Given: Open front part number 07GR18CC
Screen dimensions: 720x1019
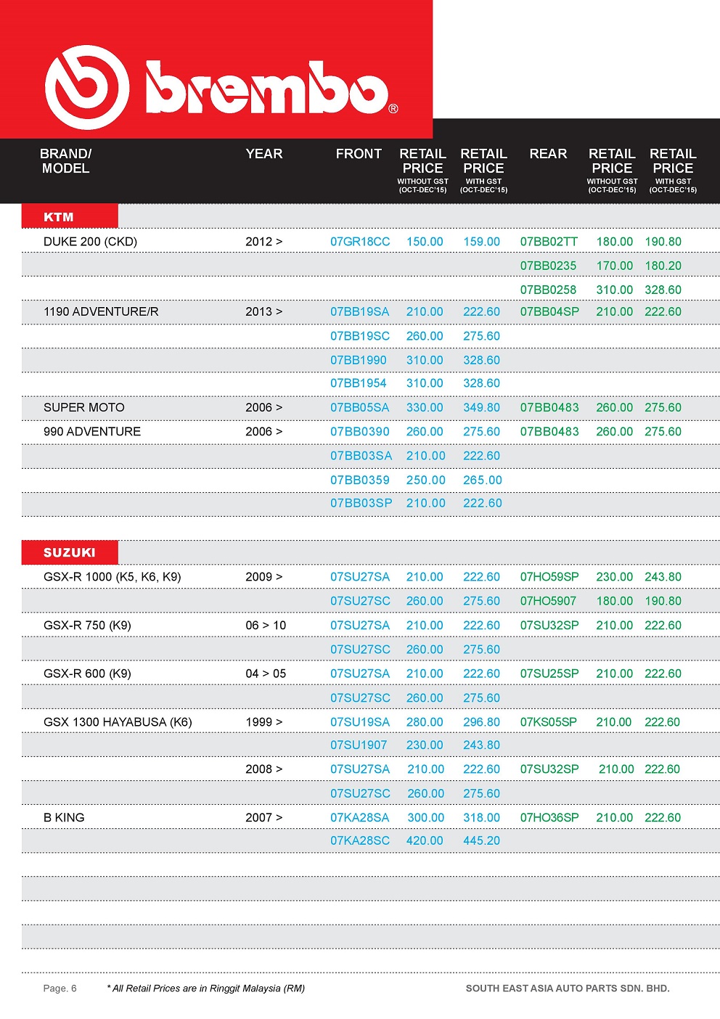Looking at the screenshot, I should click(360, 242).
